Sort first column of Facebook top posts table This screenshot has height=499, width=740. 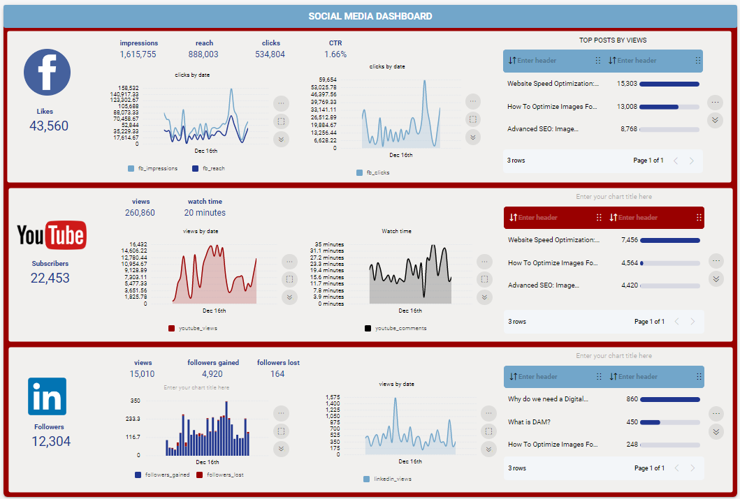click(x=512, y=60)
